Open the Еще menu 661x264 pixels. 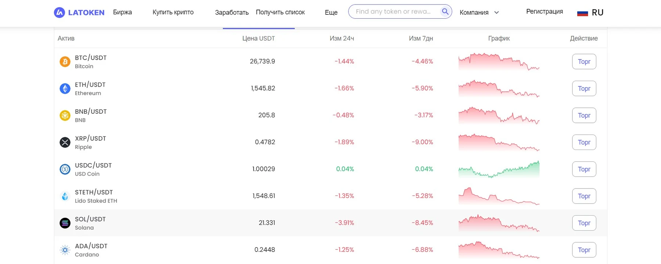pos(331,12)
